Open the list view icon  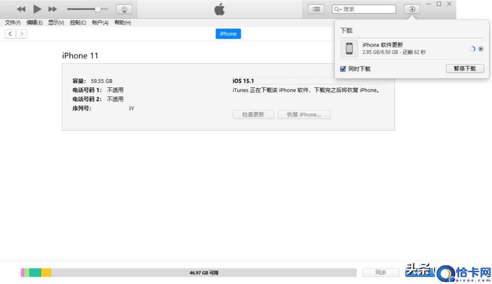click(316, 9)
